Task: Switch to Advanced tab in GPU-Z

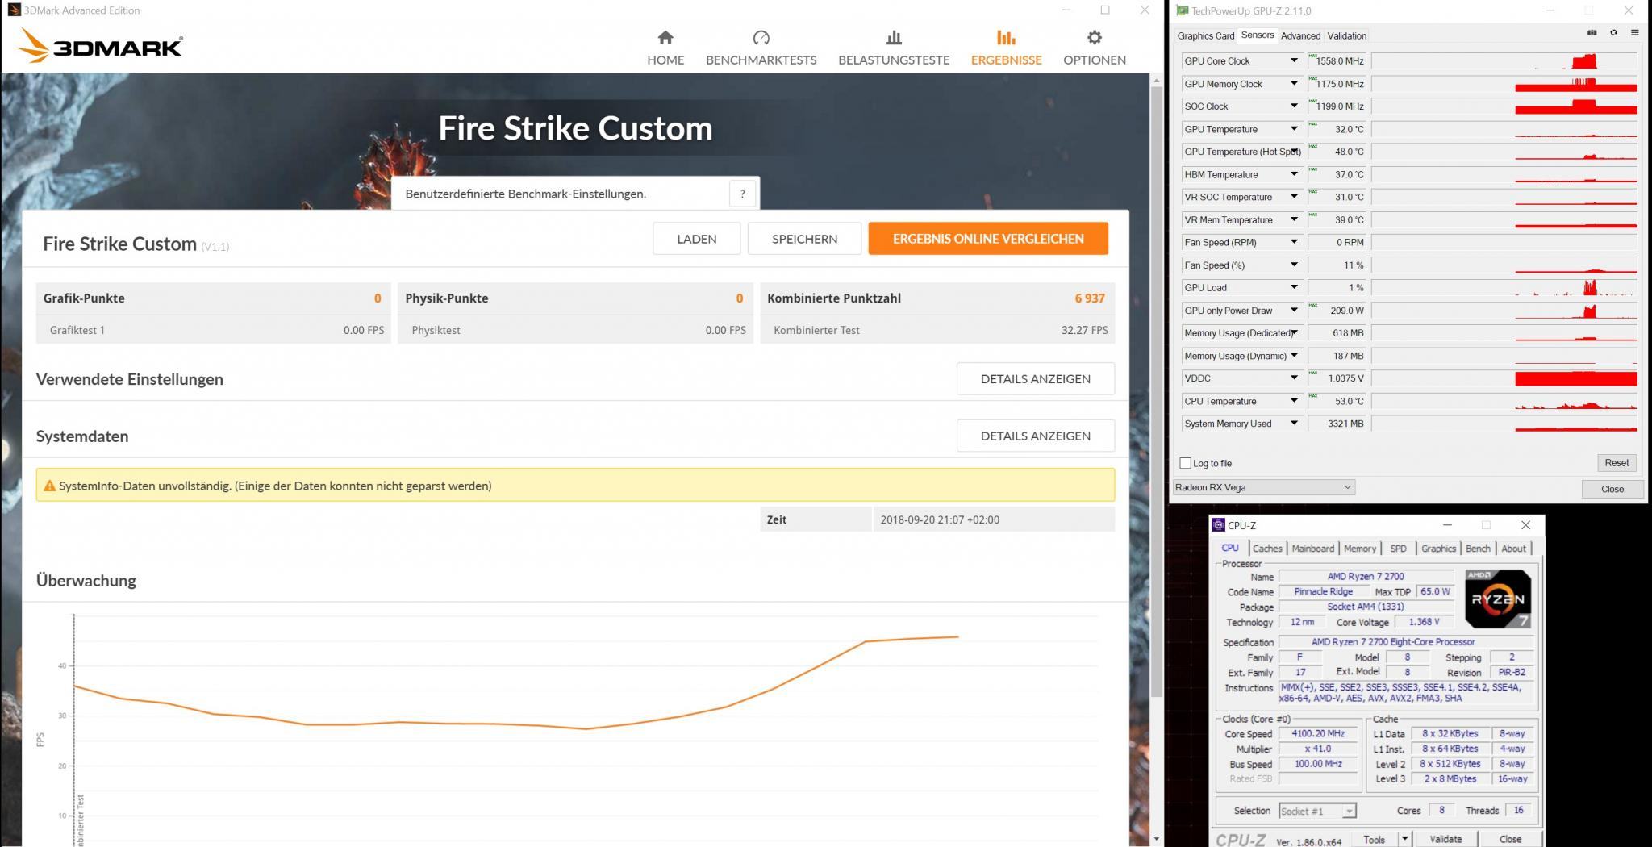Action: click(x=1300, y=35)
